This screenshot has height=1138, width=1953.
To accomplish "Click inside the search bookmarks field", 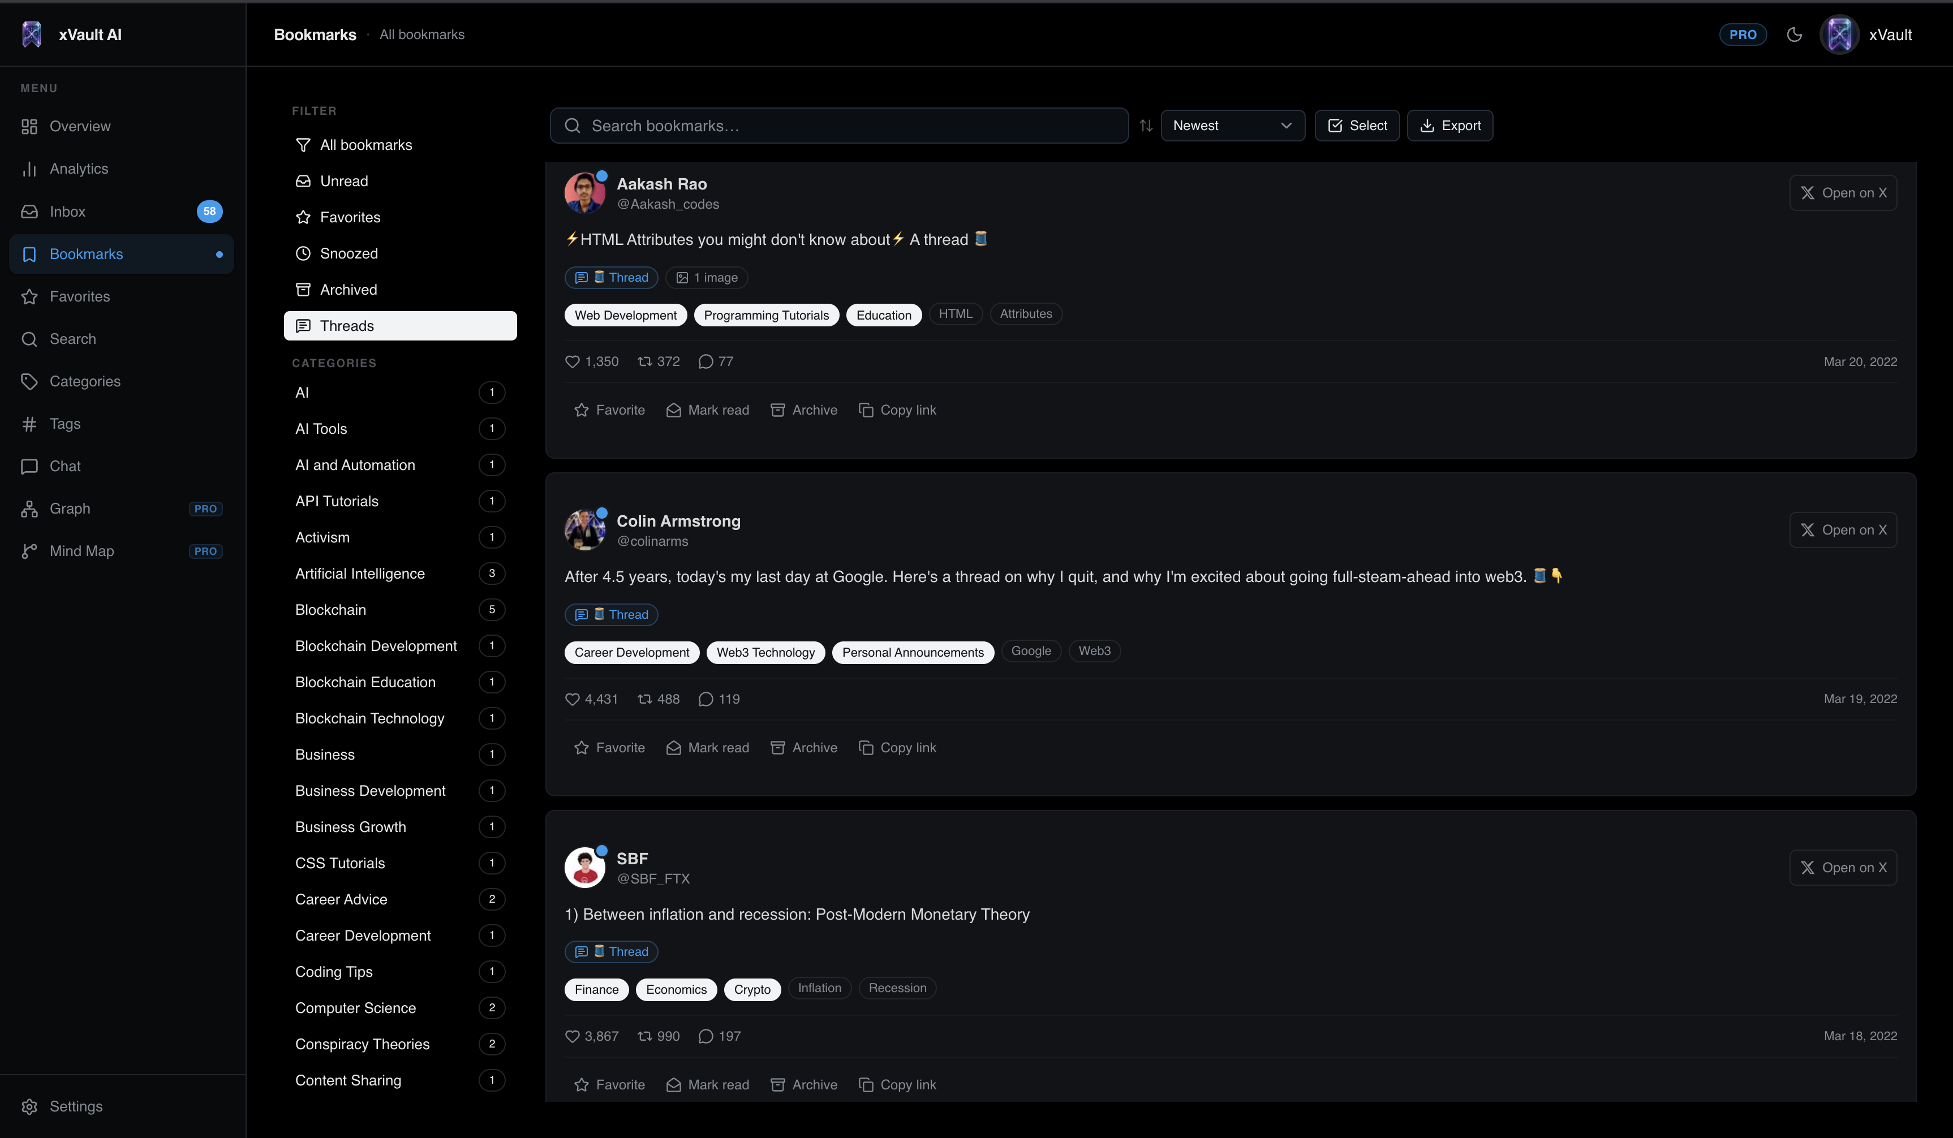I will point(838,125).
